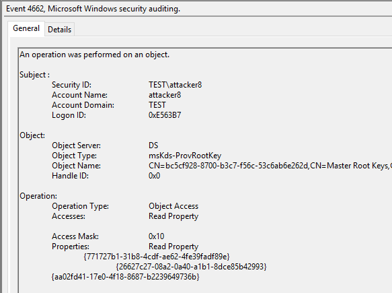Screen dimensions: 392x293
Task: Click the Operation Type value Object Access
Action: 173,206
